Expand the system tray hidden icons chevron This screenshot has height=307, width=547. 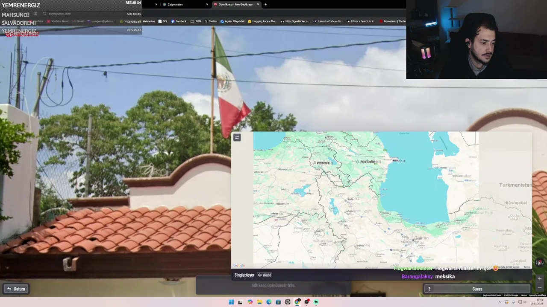500,302
